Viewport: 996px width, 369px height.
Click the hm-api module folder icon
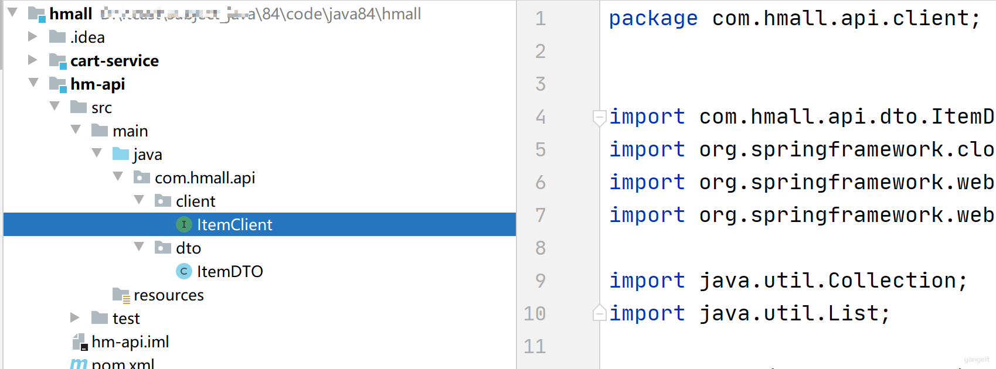coord(58,85)
